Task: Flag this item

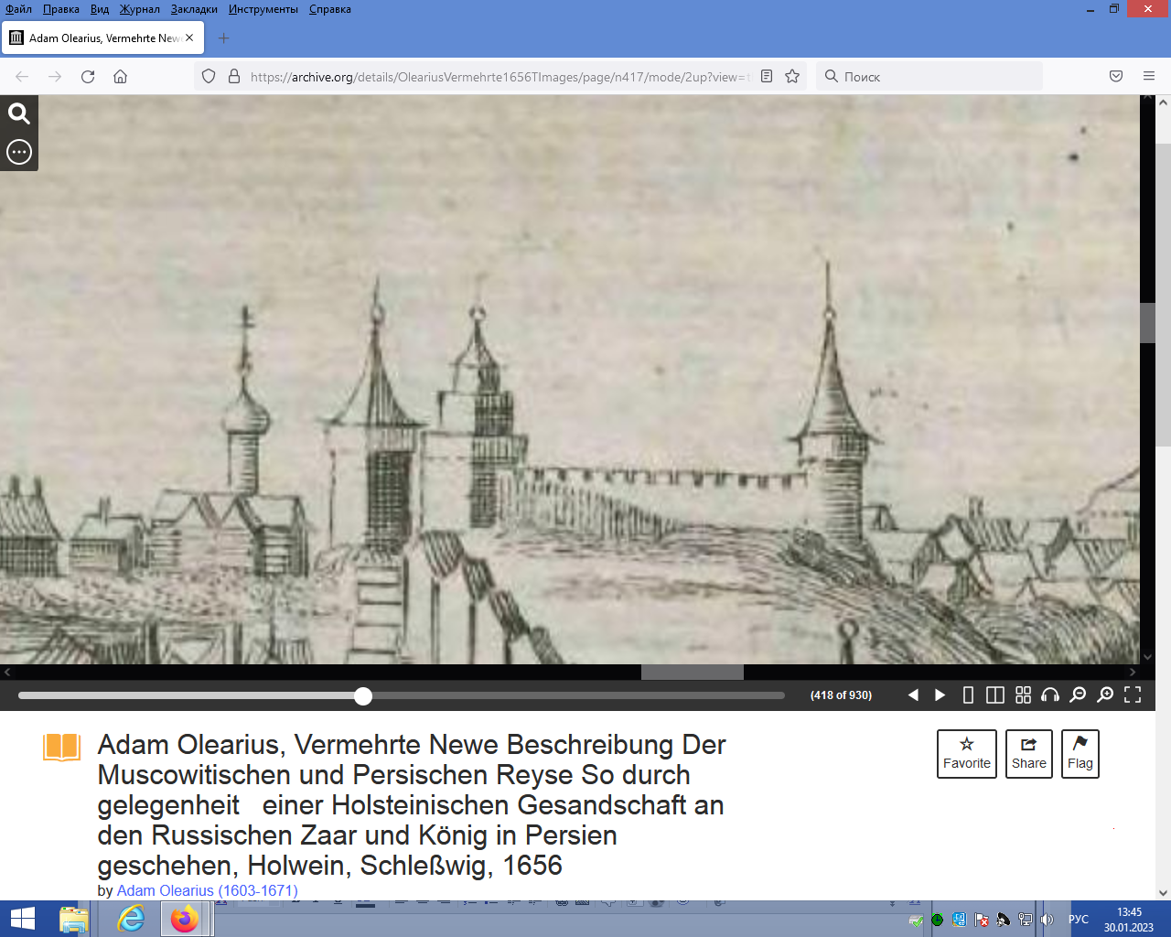Action: 1080,754
